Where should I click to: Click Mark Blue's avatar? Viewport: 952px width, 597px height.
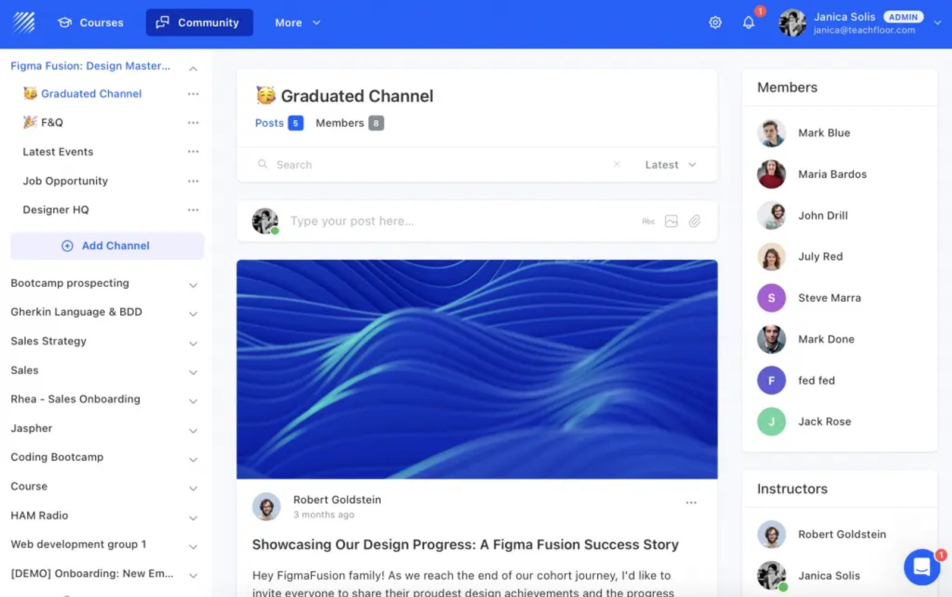(771, 133)
